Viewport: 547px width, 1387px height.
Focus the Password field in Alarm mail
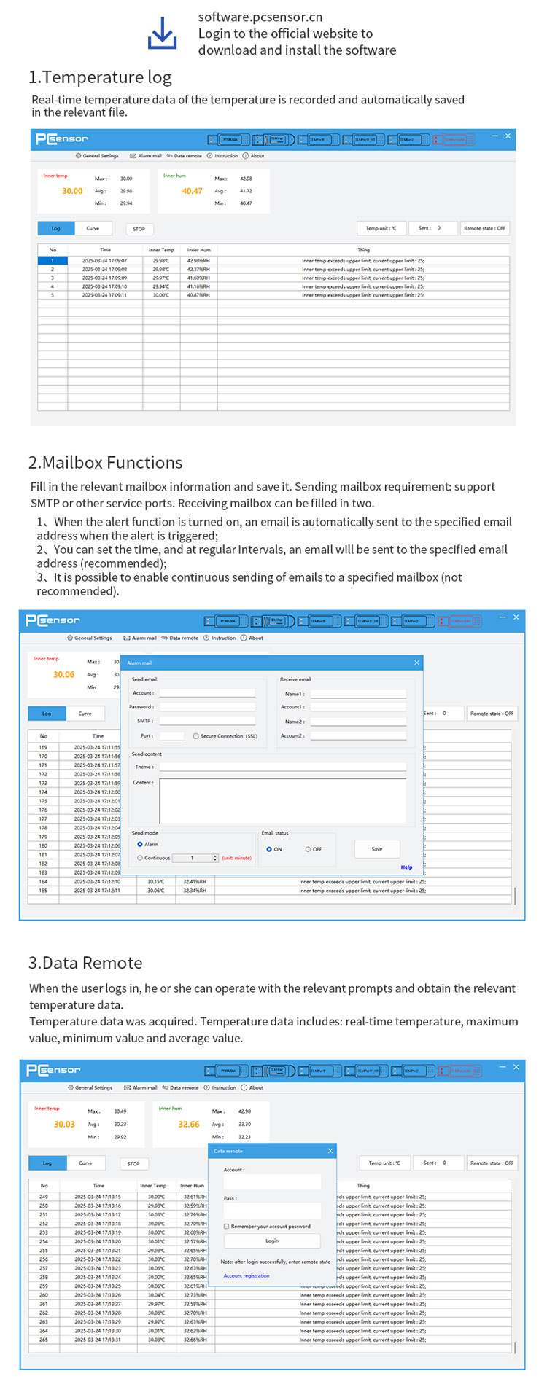click(207, 707)
